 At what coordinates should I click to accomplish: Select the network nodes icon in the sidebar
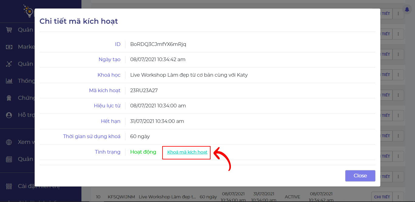click(x=9, y=64)
